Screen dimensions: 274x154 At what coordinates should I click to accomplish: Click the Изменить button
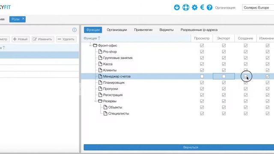tap(43, 39)
